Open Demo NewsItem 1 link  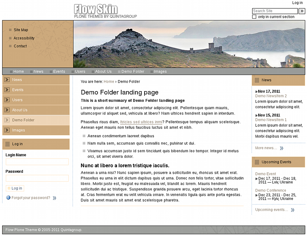click(x=271, y=120)
